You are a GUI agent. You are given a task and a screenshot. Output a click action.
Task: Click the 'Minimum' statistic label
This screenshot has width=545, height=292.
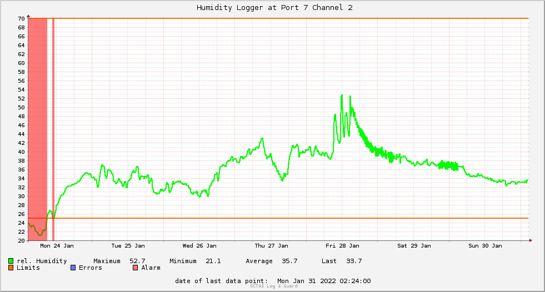[x=183, y=261]
